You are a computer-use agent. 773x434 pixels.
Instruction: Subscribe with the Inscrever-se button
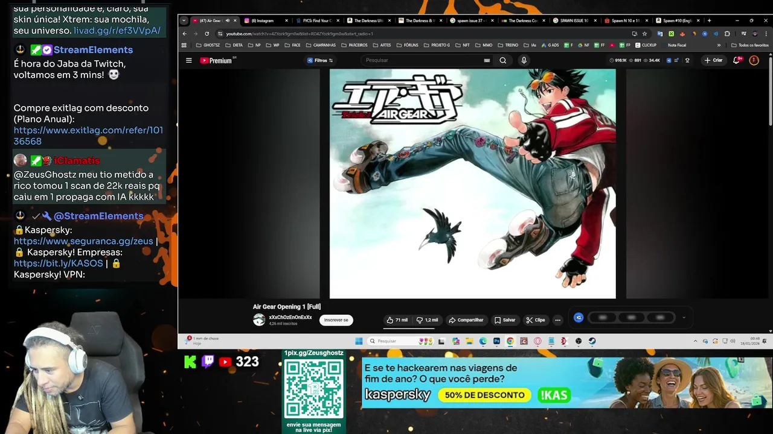pos(336,320)
